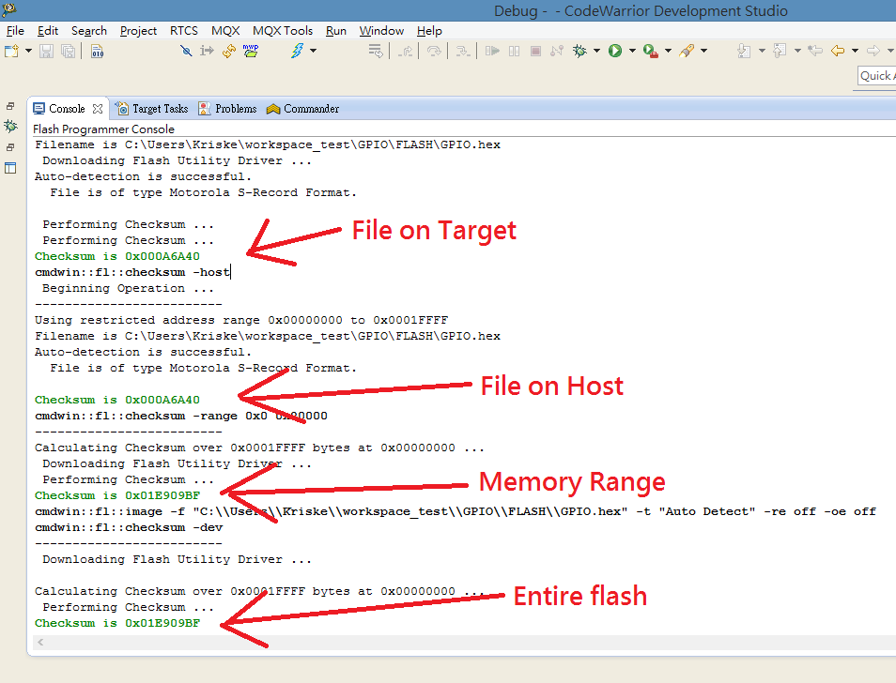This screenshot has width=896, height=683.
Task: Click the Step Over toolbar icon
Action: click(434, 52)
